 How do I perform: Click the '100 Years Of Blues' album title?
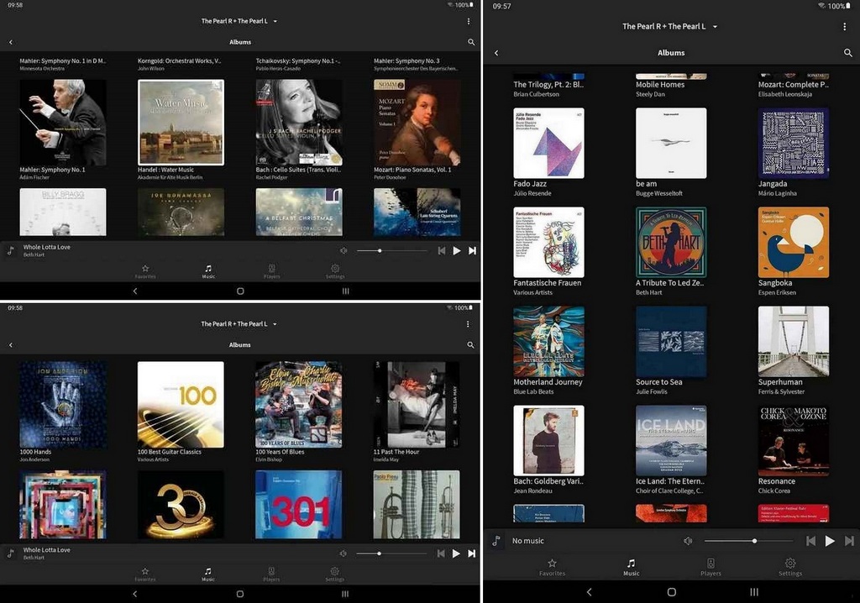pyautogui.click(x=280, y=452)
